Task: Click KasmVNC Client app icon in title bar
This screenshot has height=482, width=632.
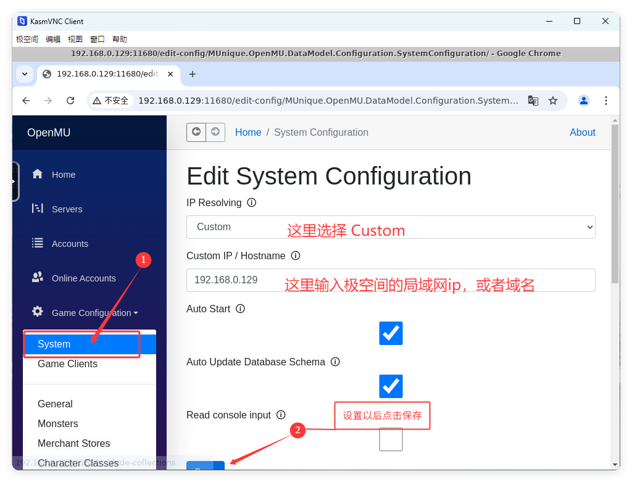Action: (22, 21)
